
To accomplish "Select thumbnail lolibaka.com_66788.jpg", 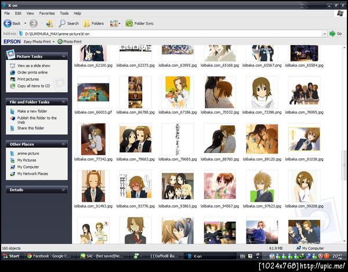I will pos(135,92).
